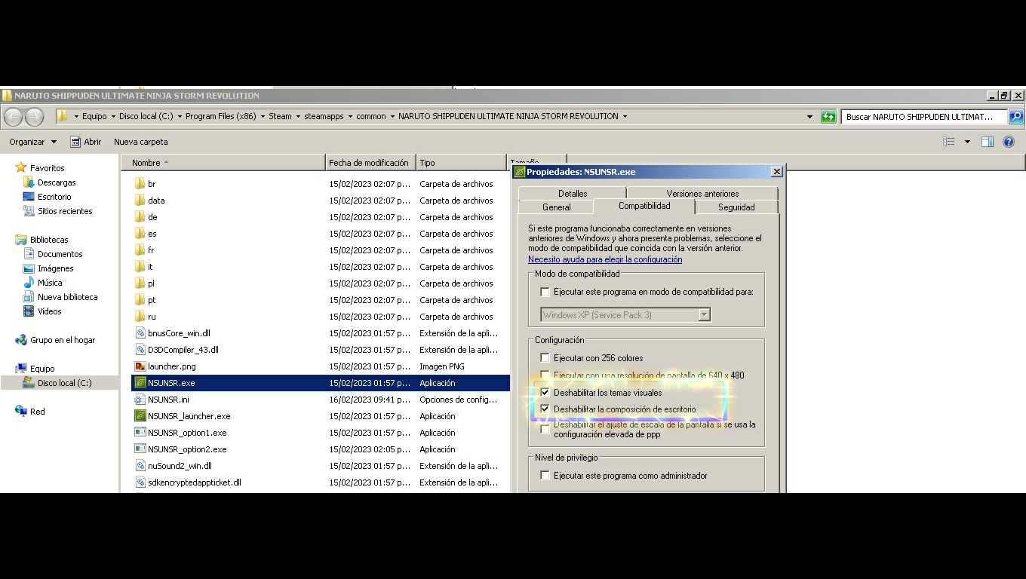The image size is (1026, 579).
Task: Switch to the Detalles tab
Action: [x=573, y=194]
